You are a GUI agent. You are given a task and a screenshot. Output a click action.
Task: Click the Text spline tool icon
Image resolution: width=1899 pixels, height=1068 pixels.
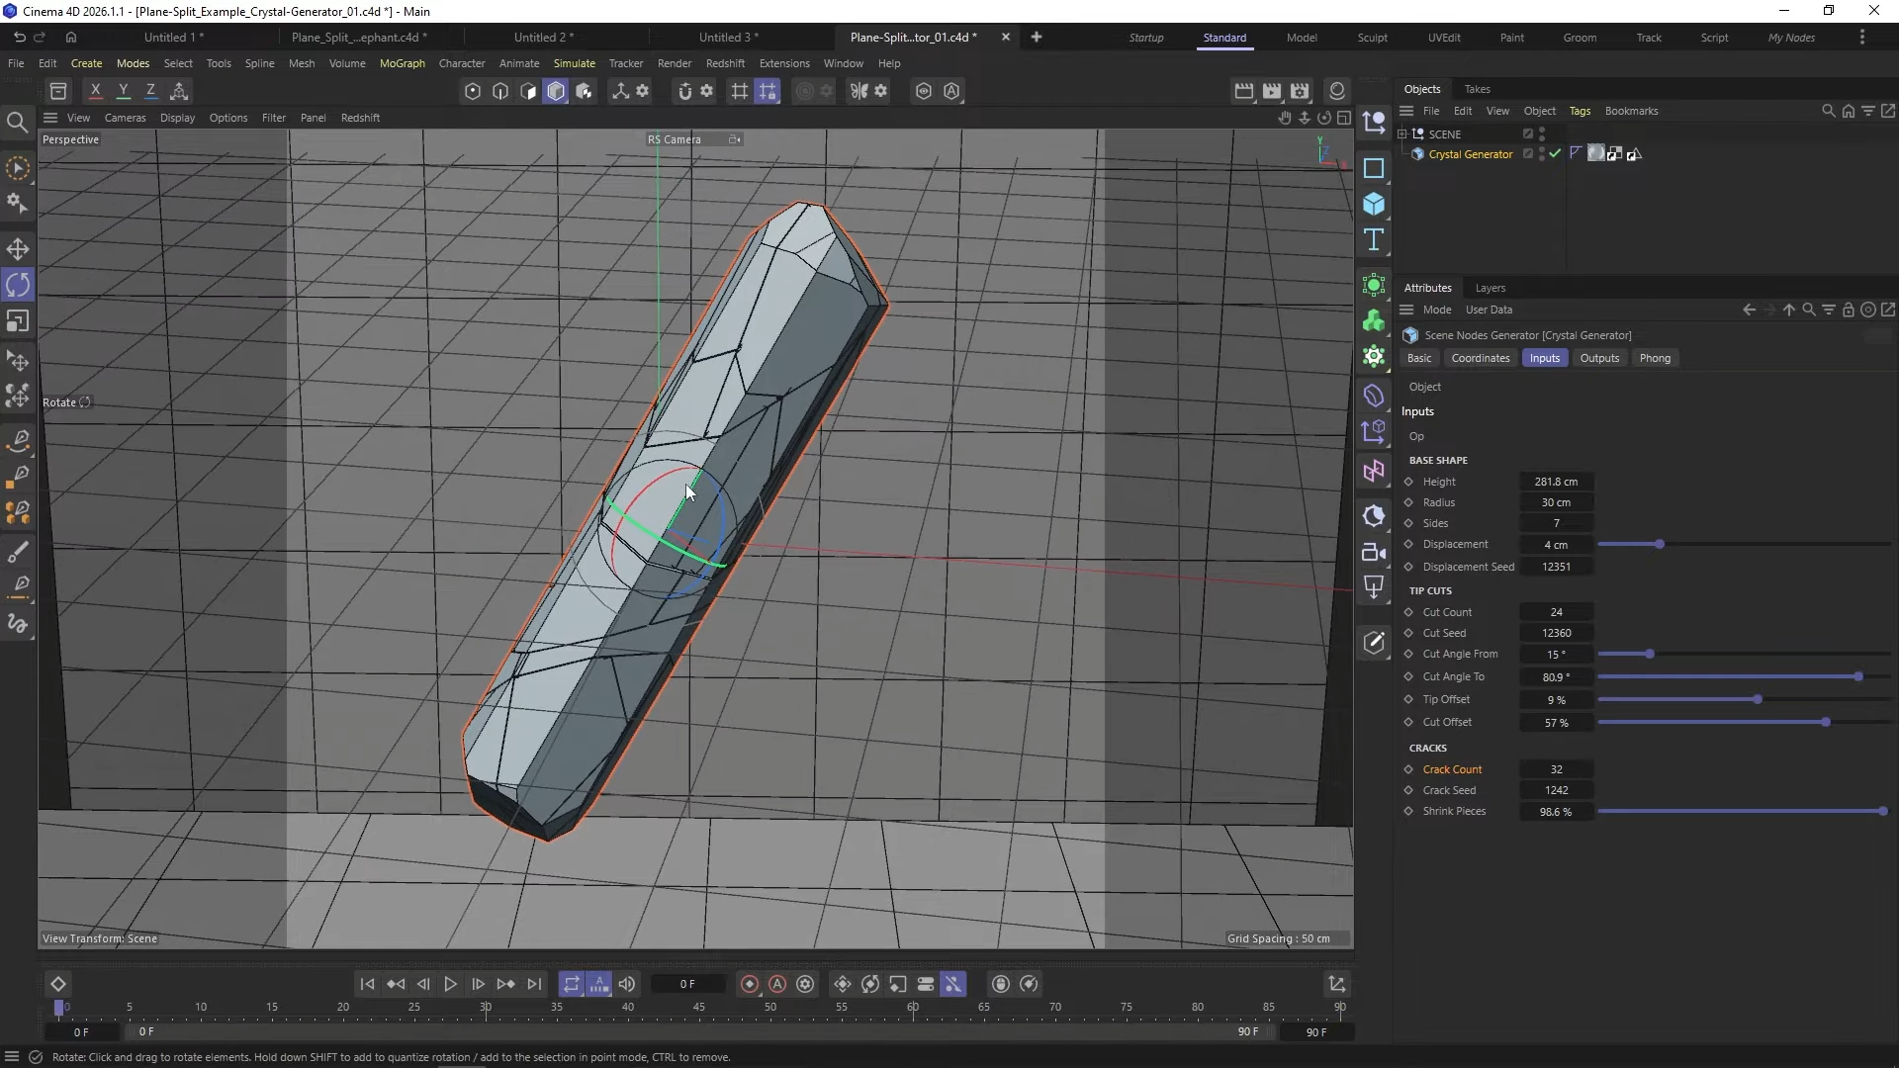pos(1374,239)
